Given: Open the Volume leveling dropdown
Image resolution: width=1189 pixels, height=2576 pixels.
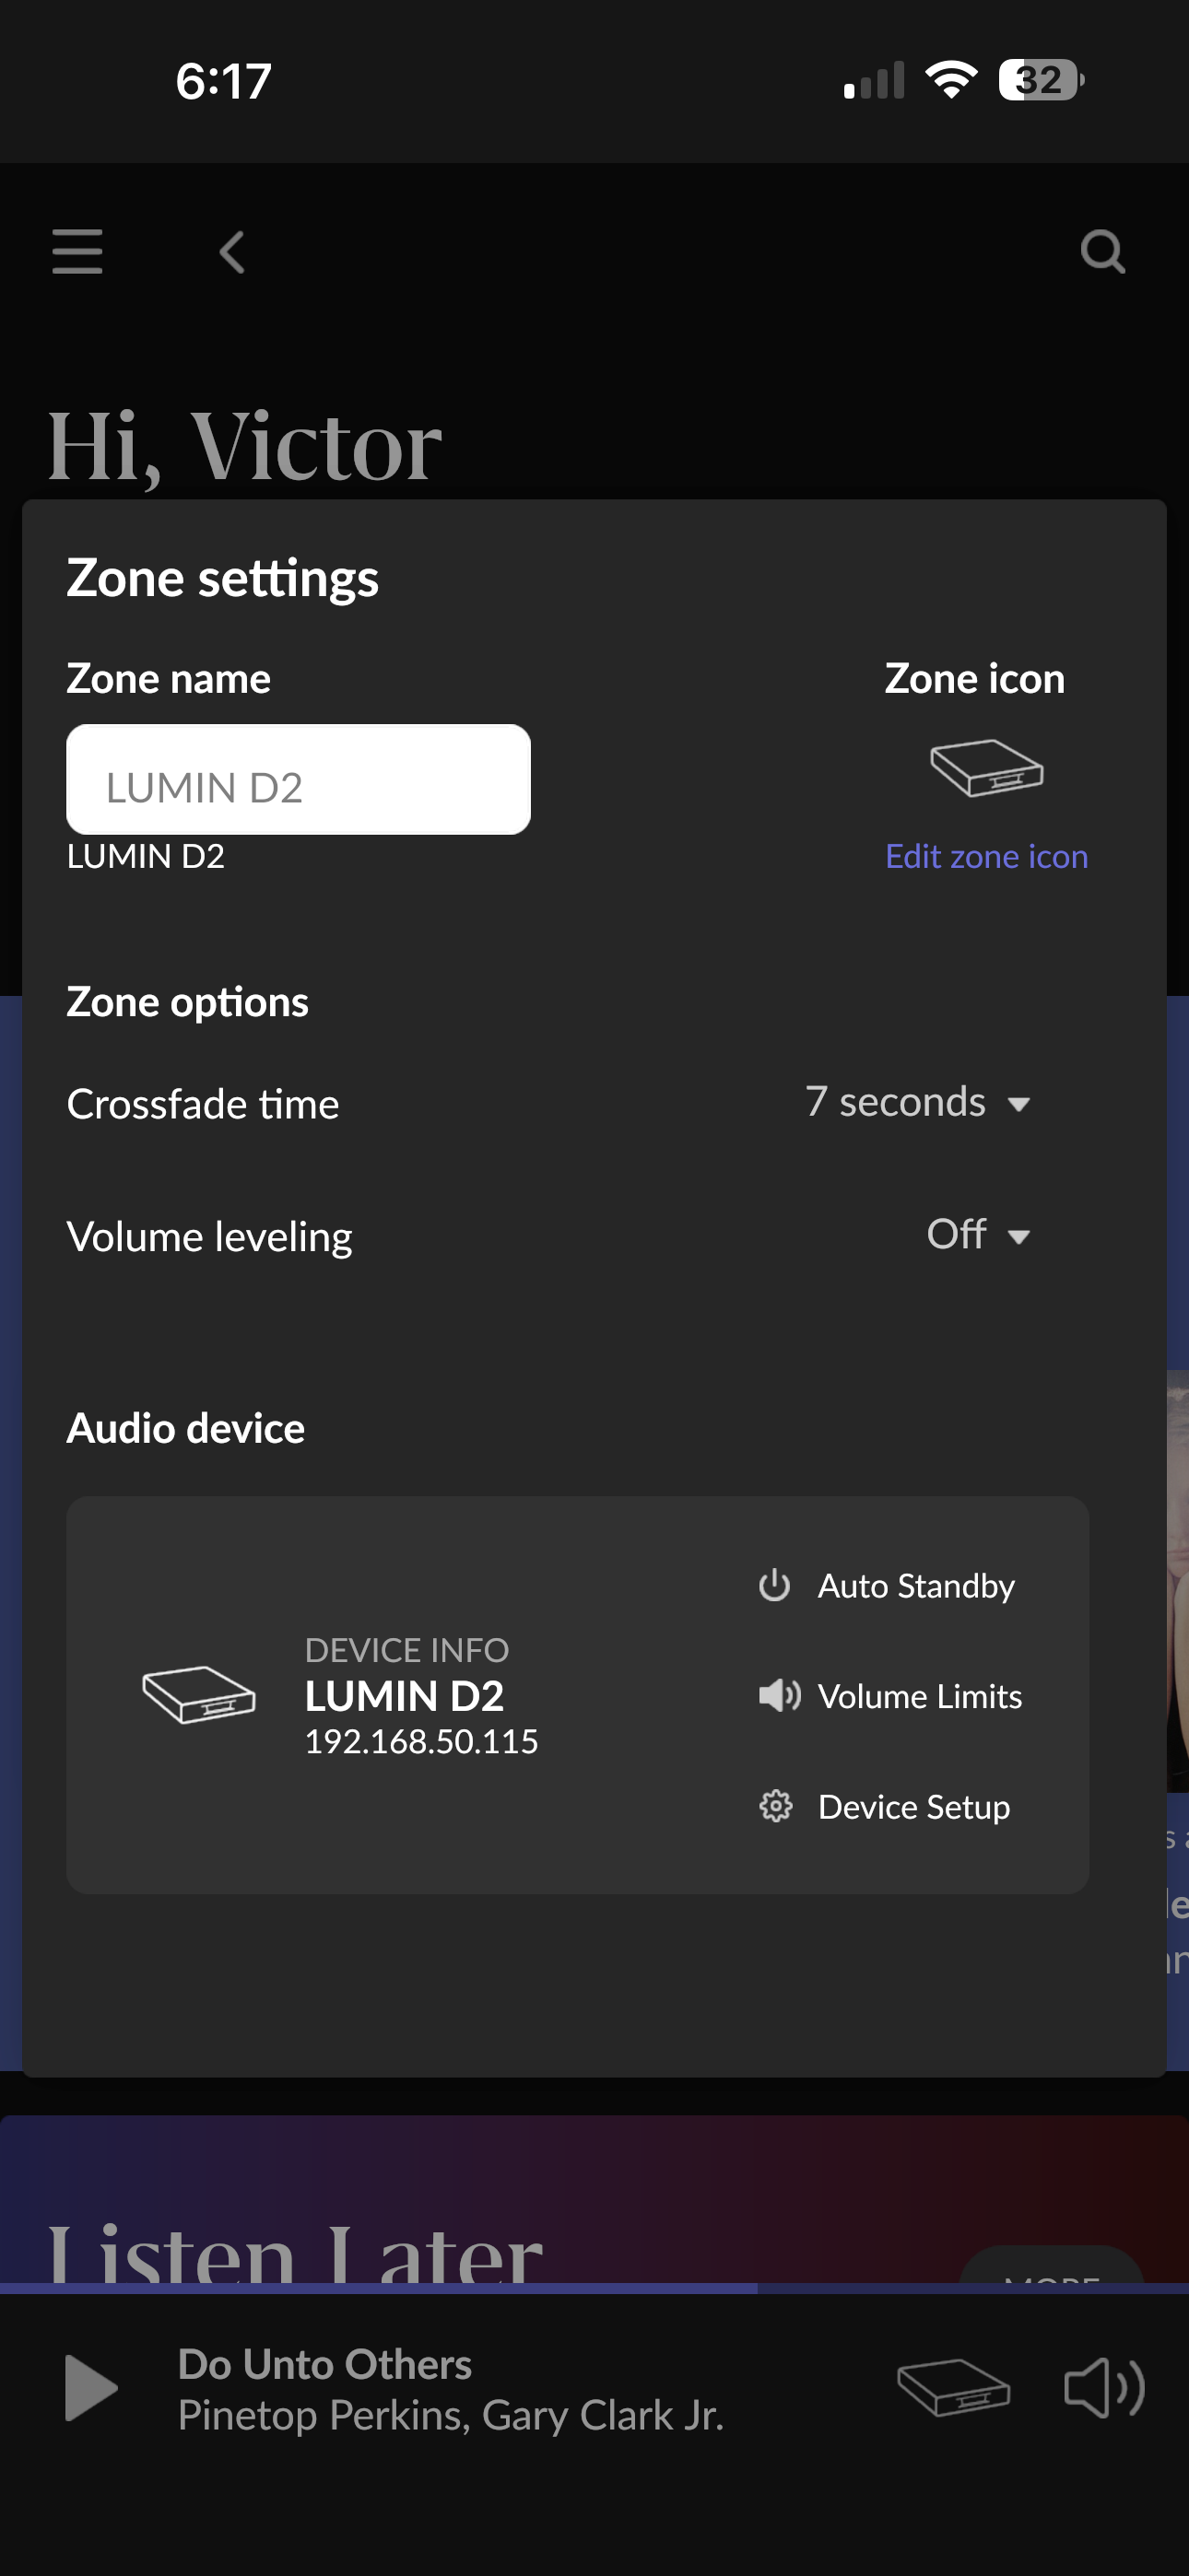Looking at the screenshot, I should coord(978,1235).
